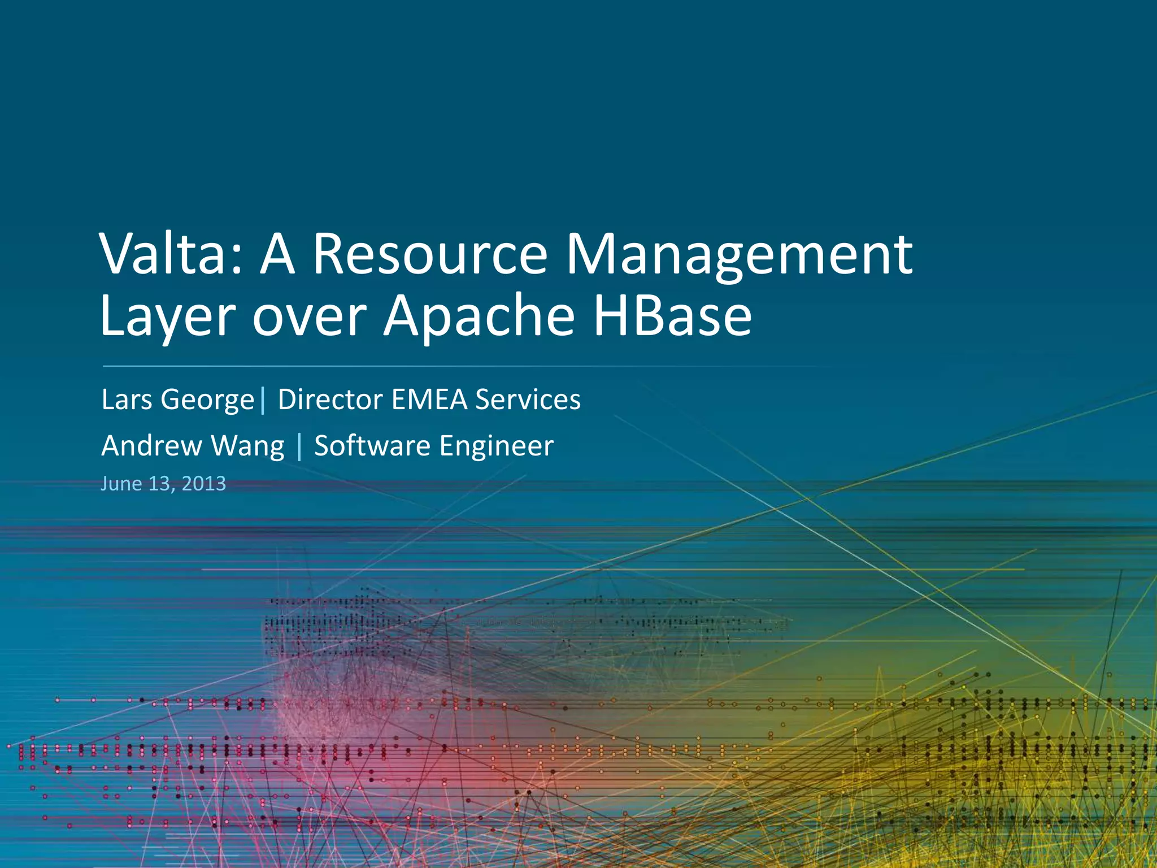Click the word "Resource" in the title
Viewport: 1157px width, 868px height.
pos(429,254)
